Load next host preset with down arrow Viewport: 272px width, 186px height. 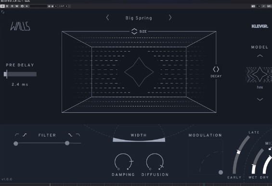(52, 6)
